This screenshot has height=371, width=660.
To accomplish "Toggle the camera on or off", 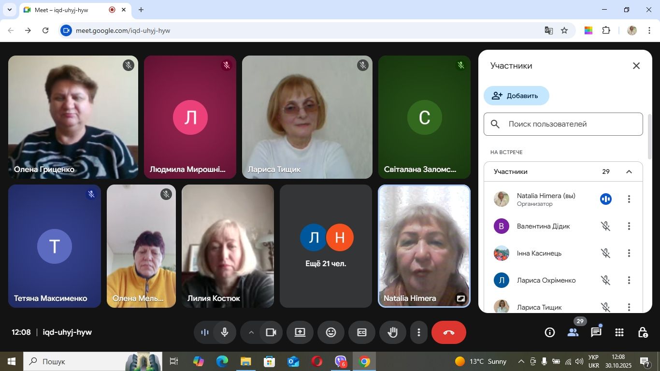I will coord(271,332).
